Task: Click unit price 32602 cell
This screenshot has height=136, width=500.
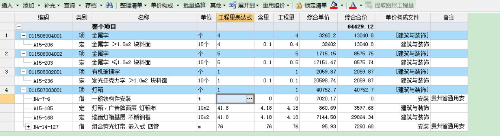Action: (319, 45)
